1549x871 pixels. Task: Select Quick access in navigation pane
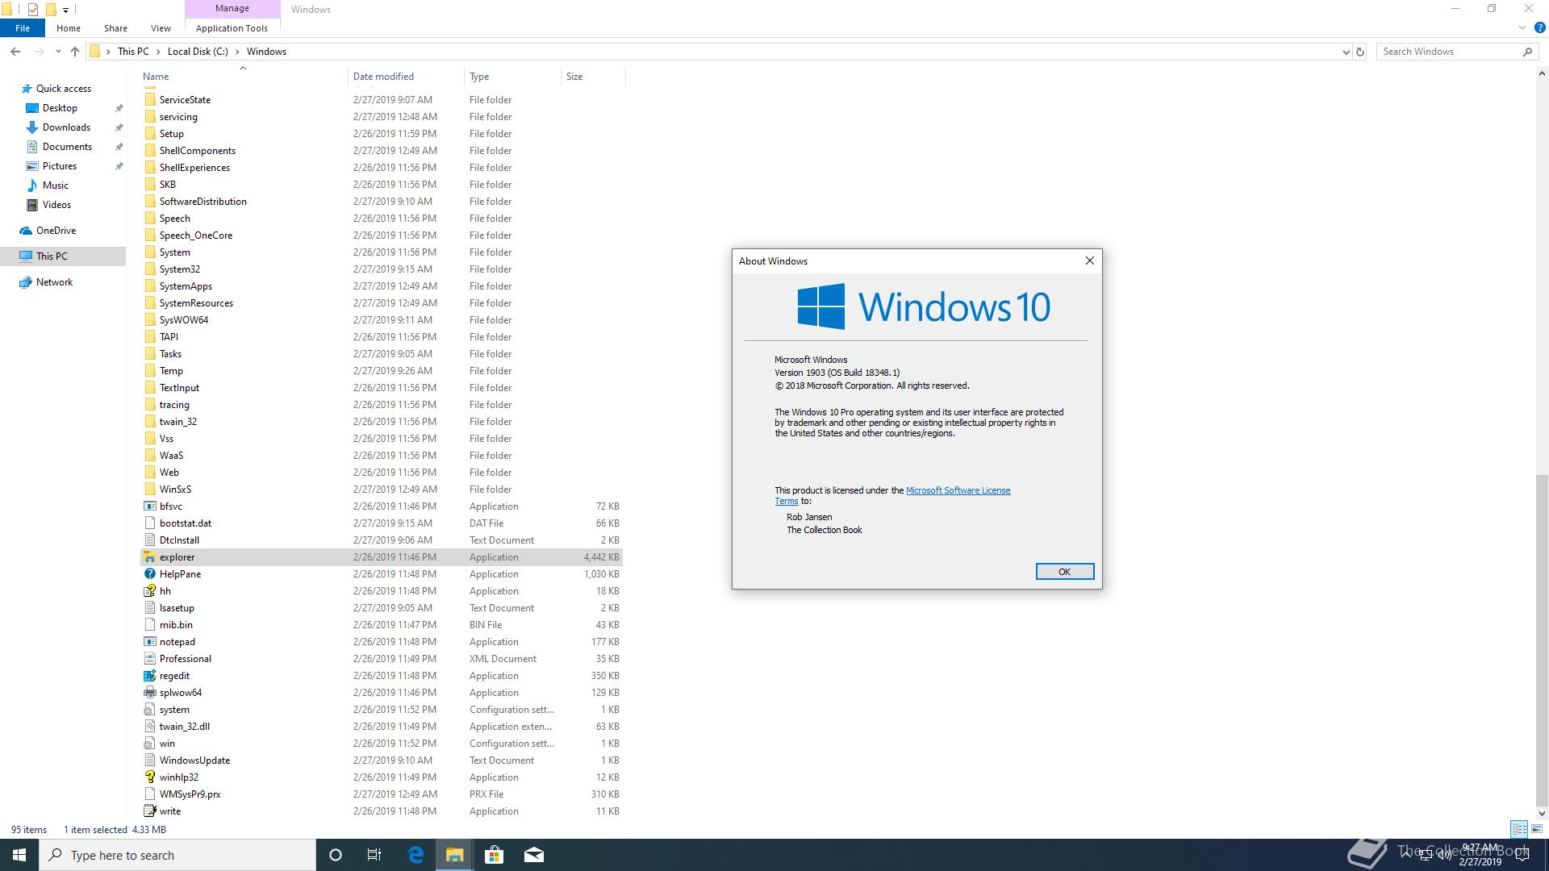point(63,89)
